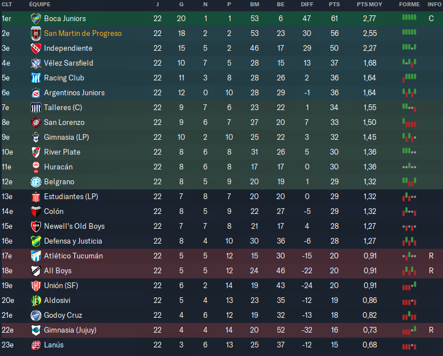Open the Defensa y Justicia team page
Image resolution: width=443 pixels, height=356 pixels.
click(x=73, y=241)
